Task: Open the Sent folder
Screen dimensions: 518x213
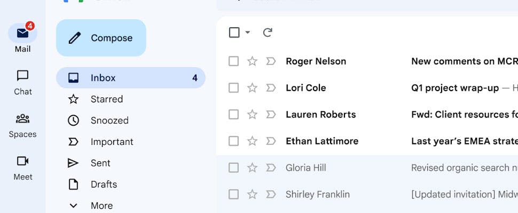Action: pyautogui.click(x=100, y=163)
